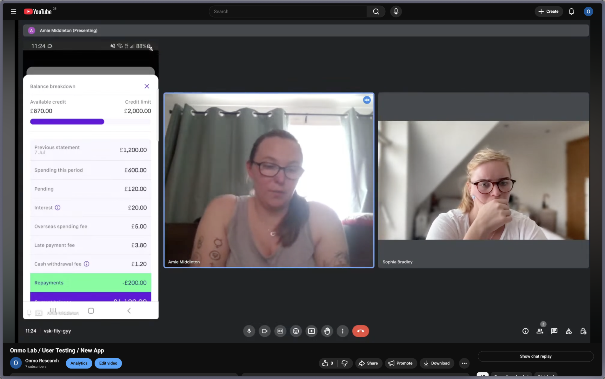
Task: Open the meeting participants icon
Action: (540, 331)
